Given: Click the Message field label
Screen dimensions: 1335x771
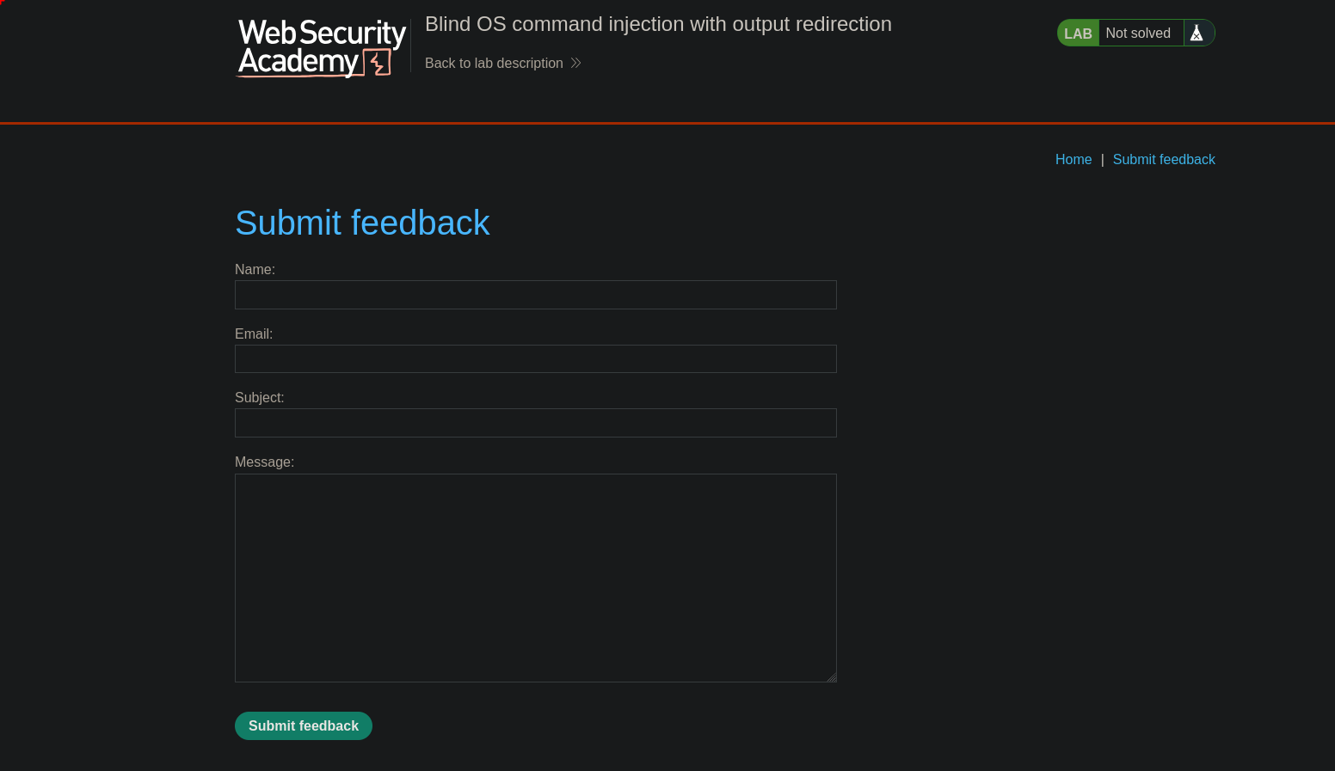Looking at the screenshot, I should click(264, 462).
